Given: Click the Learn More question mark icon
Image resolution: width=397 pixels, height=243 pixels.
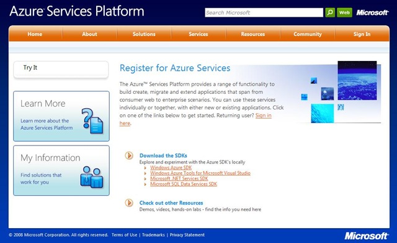Looking at the screenshot, I should pyautogui.click(x=92, y=121).
